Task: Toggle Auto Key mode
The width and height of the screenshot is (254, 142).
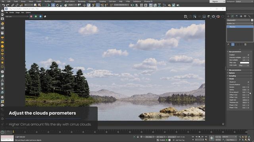Action: (218, 137)
